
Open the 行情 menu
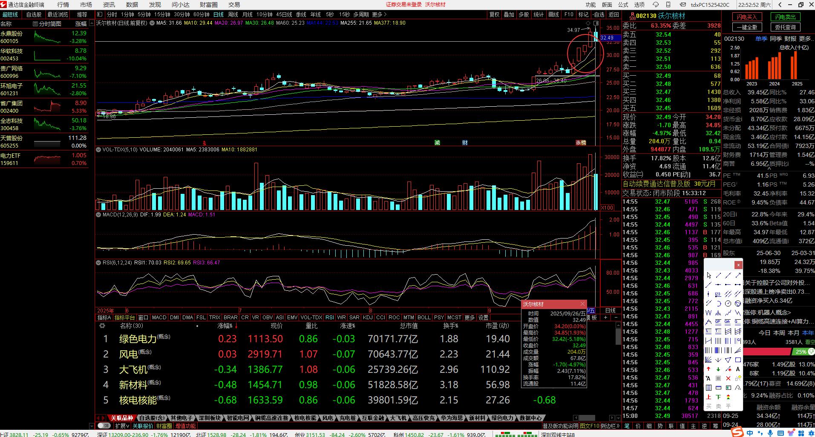(63, 5)
